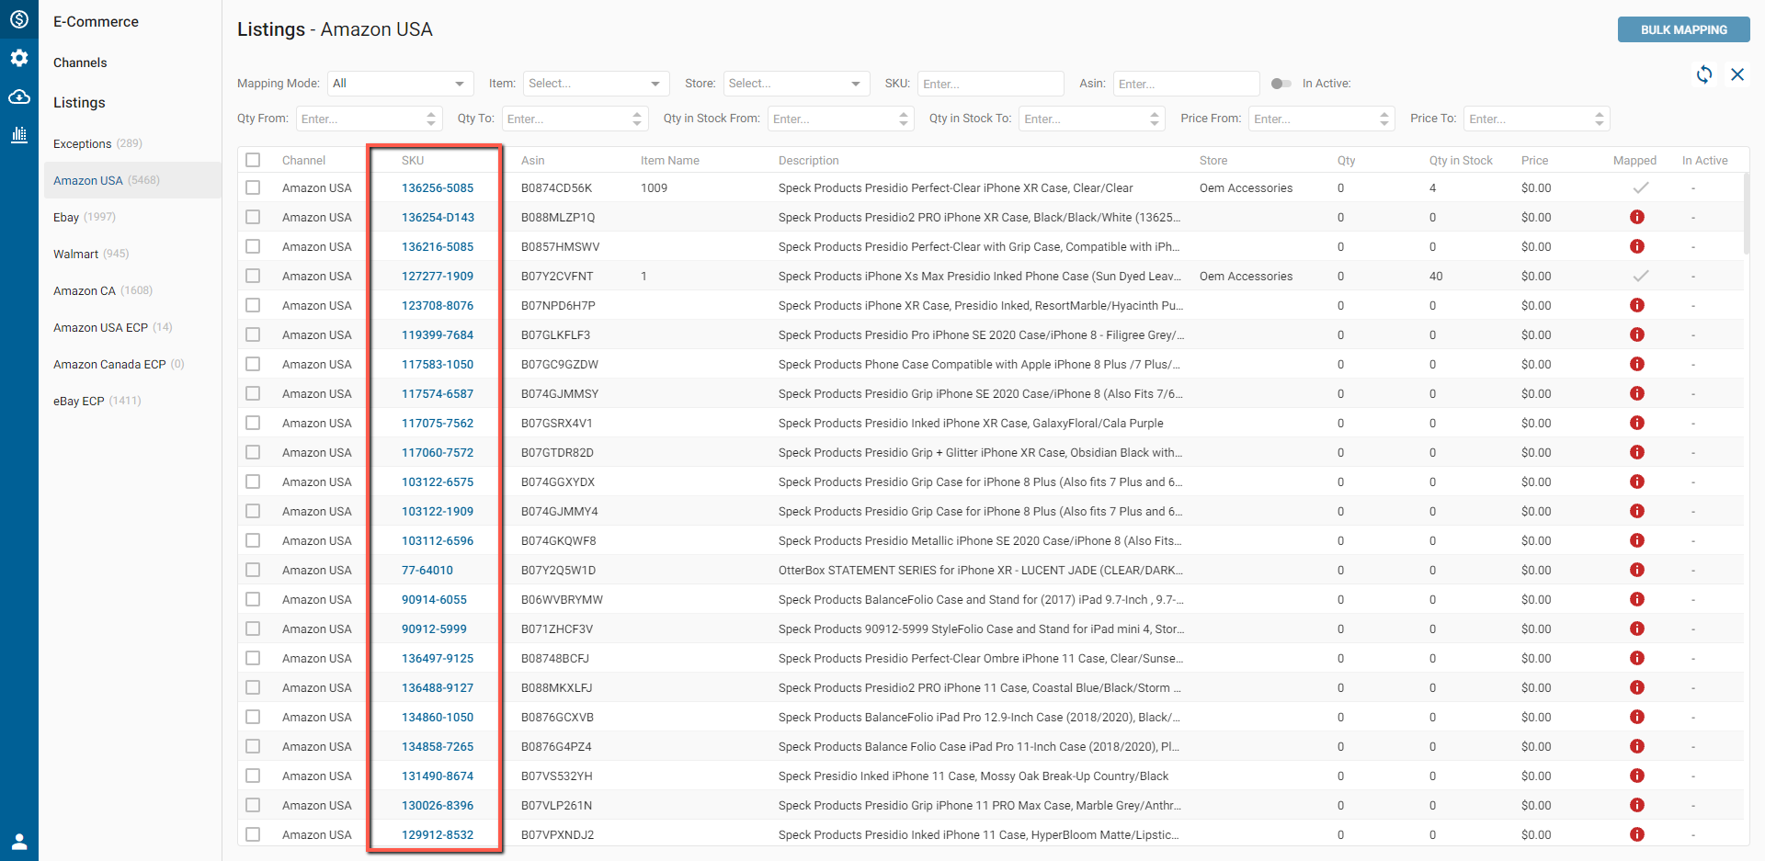The width and height of the screenshot is (1765, 861).
Task: Click the vertical scrollbar of listings table
Action: pos(1746,213)
